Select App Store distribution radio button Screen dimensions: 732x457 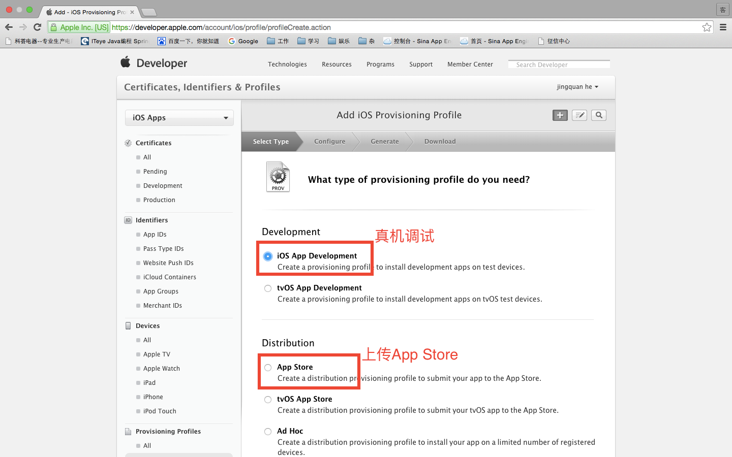tap(268, 368)
